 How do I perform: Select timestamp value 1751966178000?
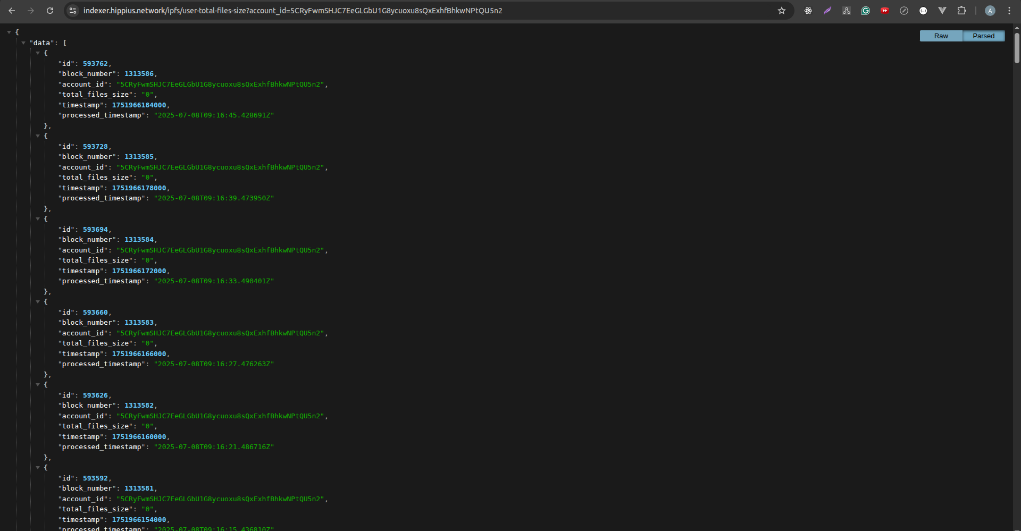tap(139, 188)
